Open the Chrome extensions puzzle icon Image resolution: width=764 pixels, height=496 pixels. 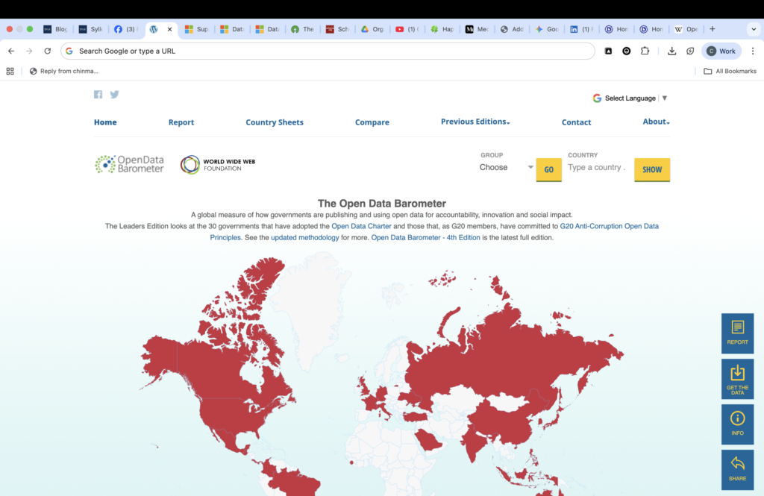645,51
